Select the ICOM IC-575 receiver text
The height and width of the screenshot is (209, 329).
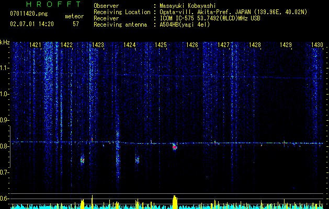(210, 18)
